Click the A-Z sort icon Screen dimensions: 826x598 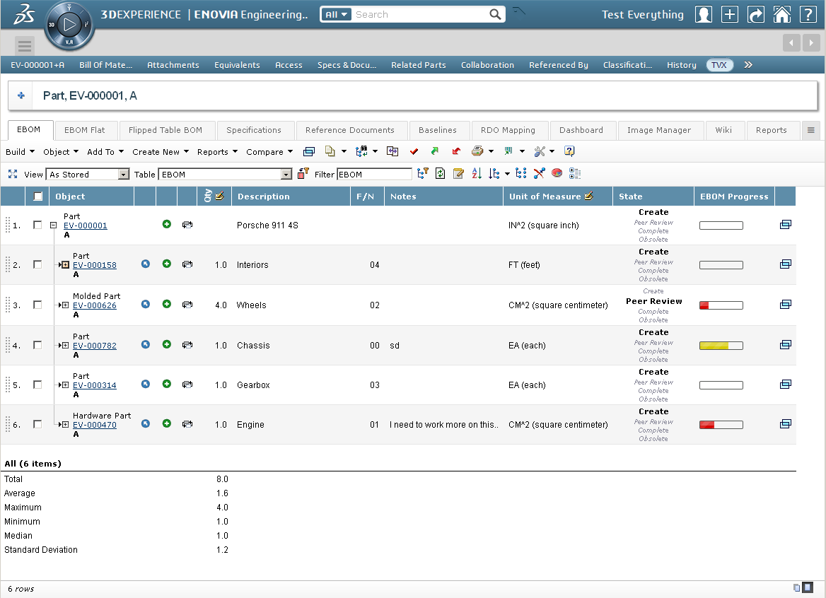pyautogui.click(x=477, y=174)
